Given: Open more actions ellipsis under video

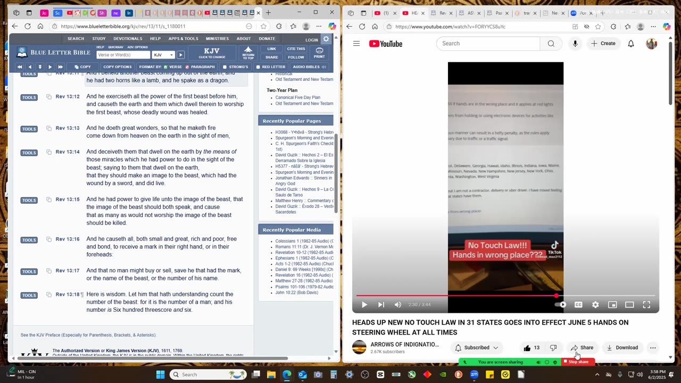Looking at the screenshot, I should (x=653, y=348).
